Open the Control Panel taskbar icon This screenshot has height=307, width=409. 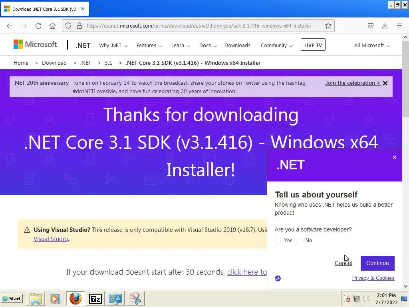(115, 298)
